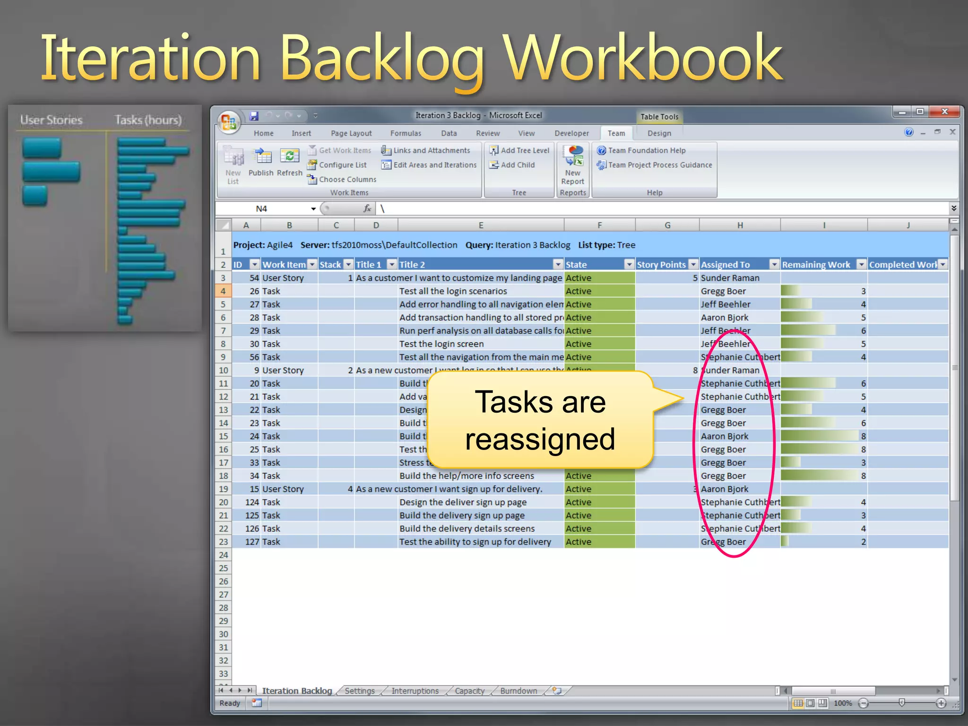This screenshot has width=968, height=726.
Task: Open the Developer ribbon tab
Action: (x=571, y=133)
